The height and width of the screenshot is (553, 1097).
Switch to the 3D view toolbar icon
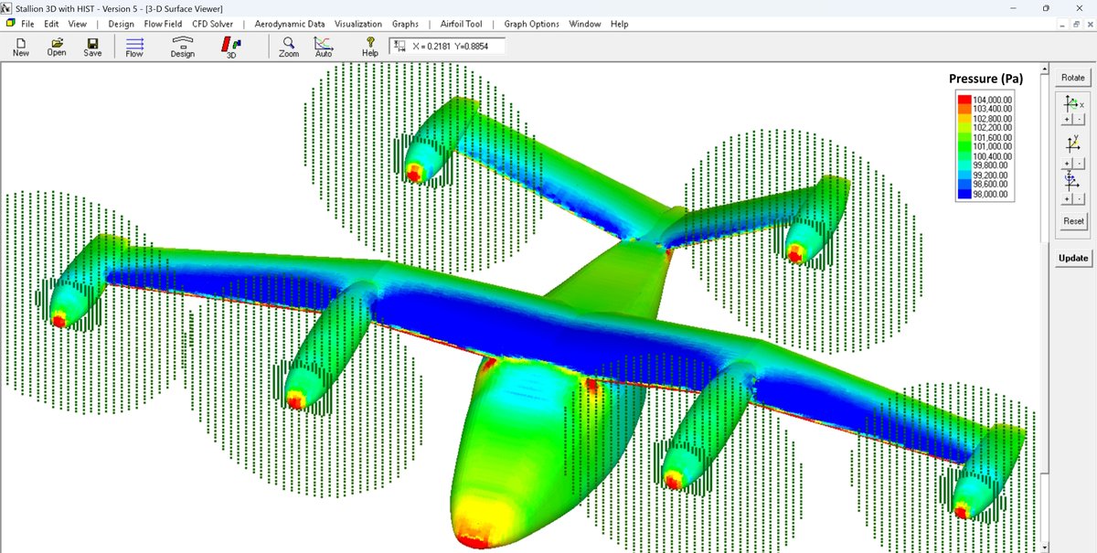(x=231, y=43)
